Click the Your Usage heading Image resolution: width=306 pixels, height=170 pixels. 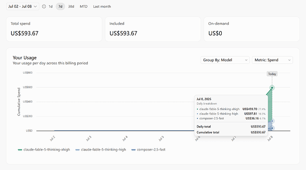coord(24,58)
